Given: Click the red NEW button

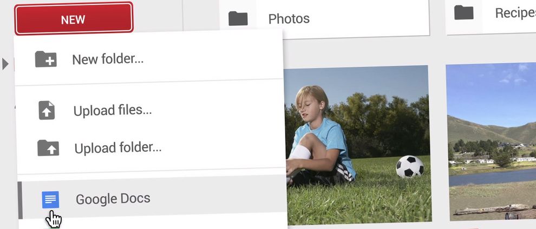Looking at the screenshot, I should tap(74, 19).
